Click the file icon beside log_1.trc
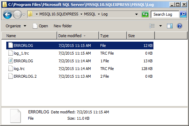 10,53
